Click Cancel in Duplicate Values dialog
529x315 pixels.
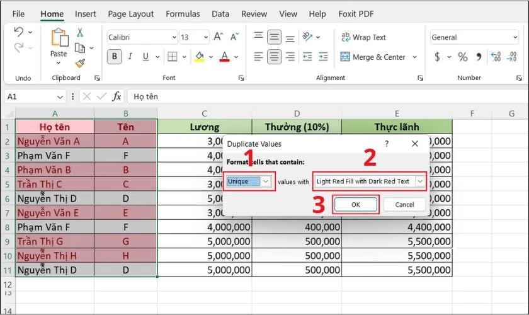[404, 204]
